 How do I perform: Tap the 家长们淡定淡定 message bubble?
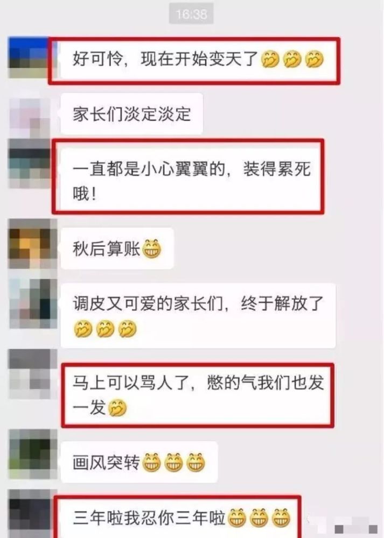point(131,114)
